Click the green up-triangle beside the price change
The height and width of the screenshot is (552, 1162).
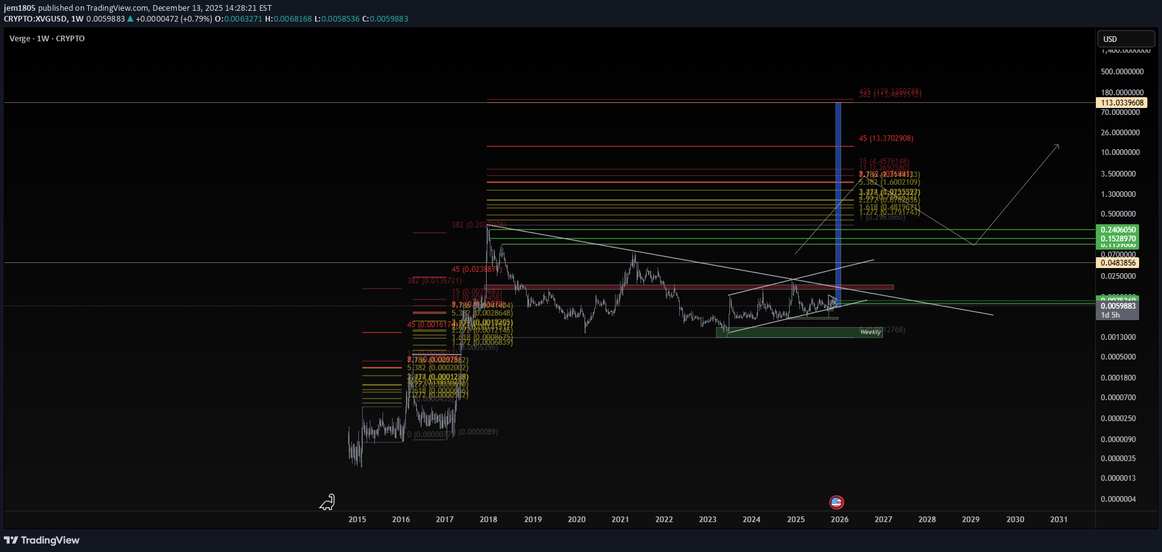(x=130, y=19)
